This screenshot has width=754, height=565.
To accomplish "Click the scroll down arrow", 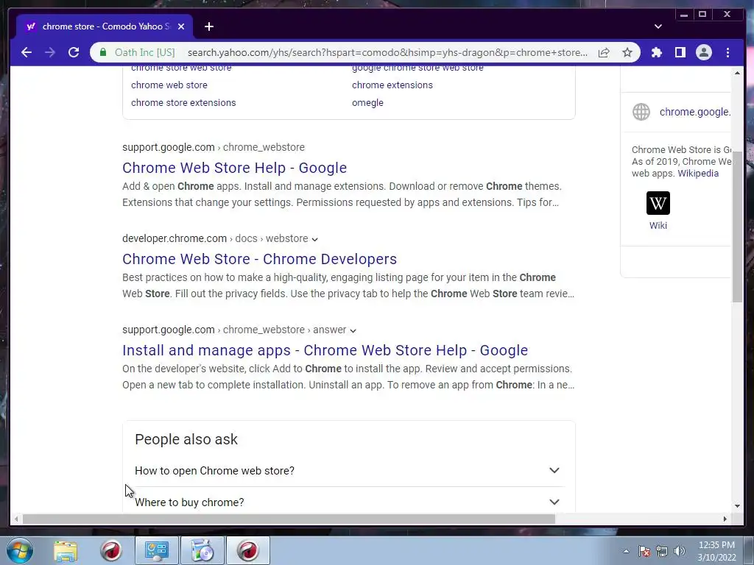I will 737,505.
